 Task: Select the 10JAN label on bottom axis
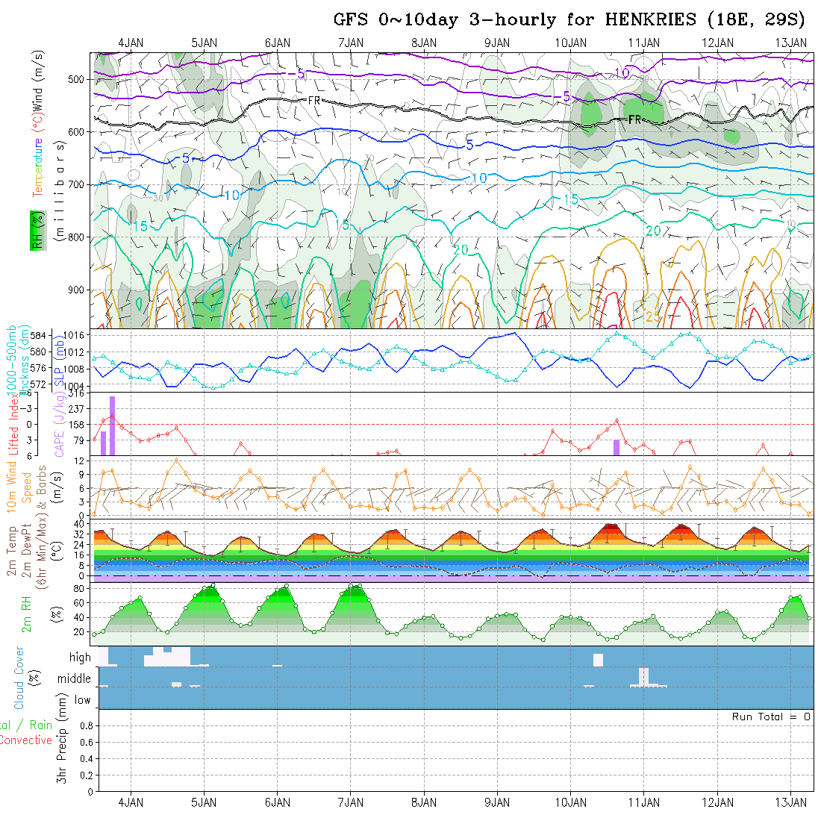click(x=570, y=802)
